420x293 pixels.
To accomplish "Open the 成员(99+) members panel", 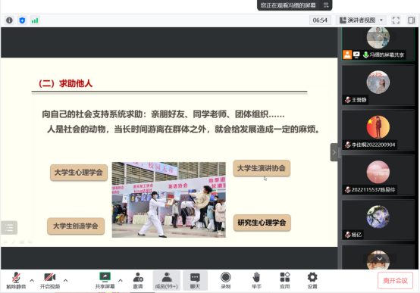I will pos(167,280).
